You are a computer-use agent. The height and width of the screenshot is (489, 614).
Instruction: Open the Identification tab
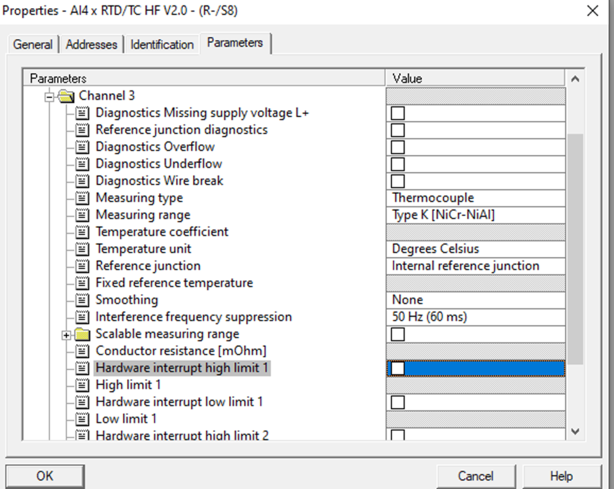162,44
